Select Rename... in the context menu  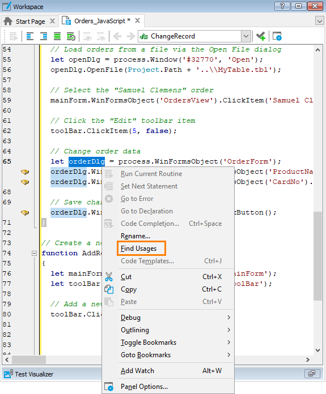136,236
